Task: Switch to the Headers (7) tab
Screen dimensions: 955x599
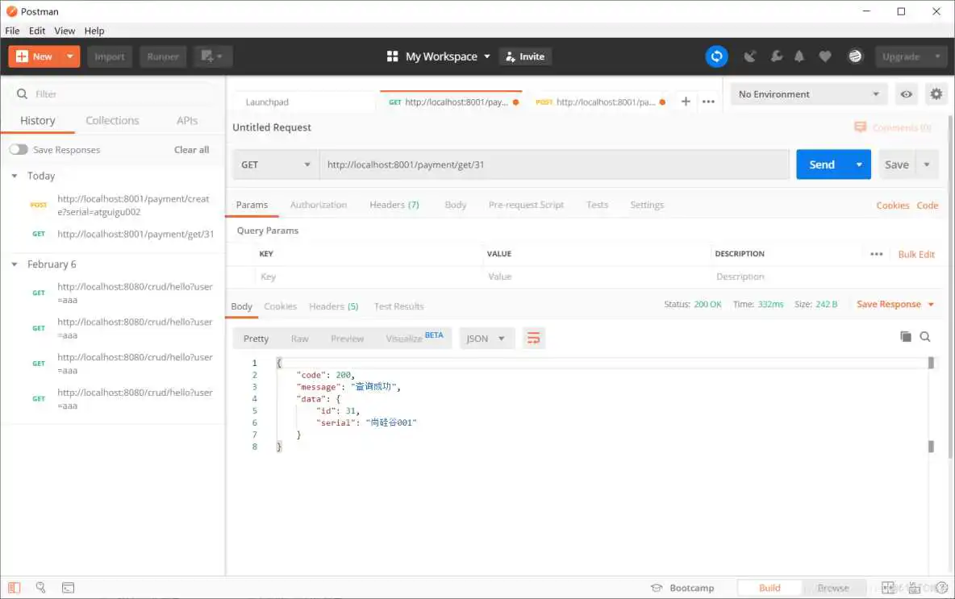Action: (394, 205)
